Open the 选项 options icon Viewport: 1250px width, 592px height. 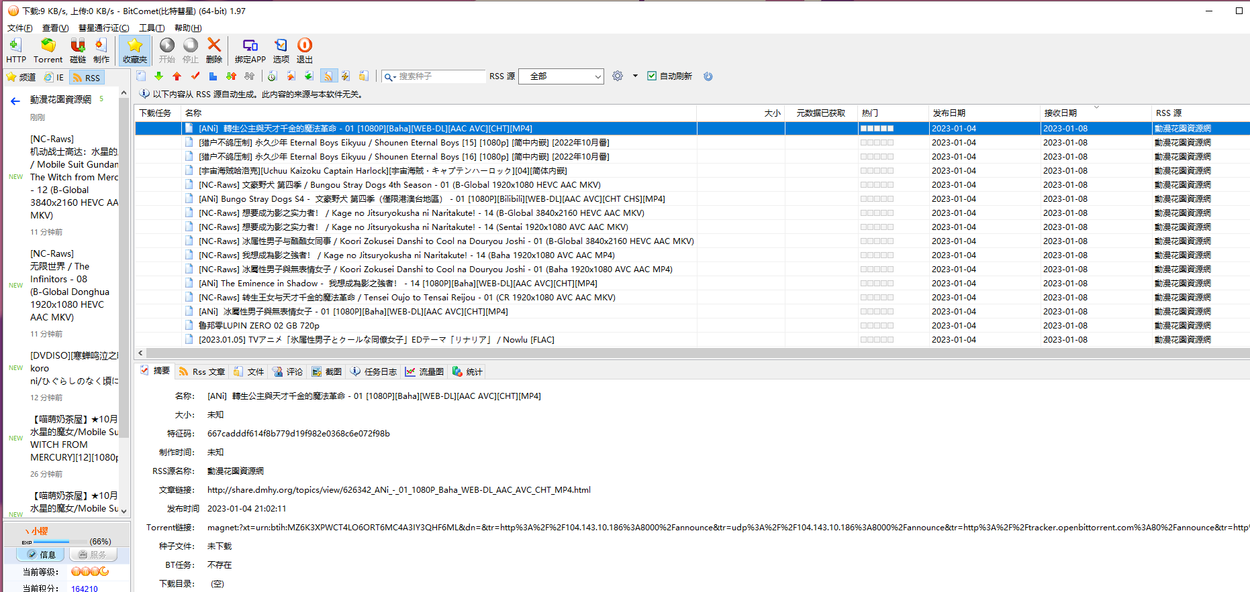click(x=281, y=51)
